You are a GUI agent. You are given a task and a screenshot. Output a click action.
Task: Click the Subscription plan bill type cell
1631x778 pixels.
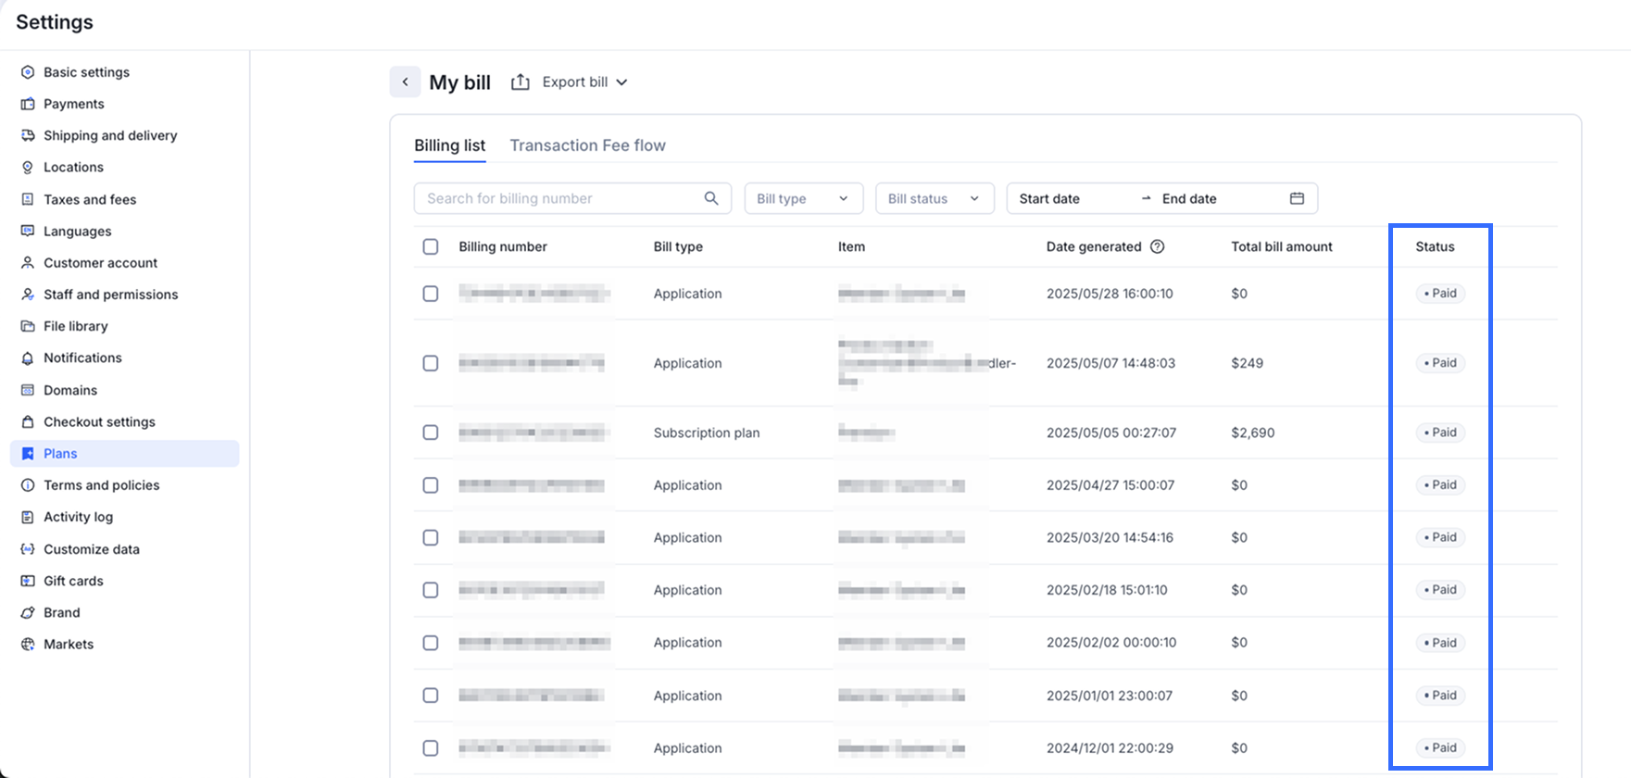click(707, 433)
